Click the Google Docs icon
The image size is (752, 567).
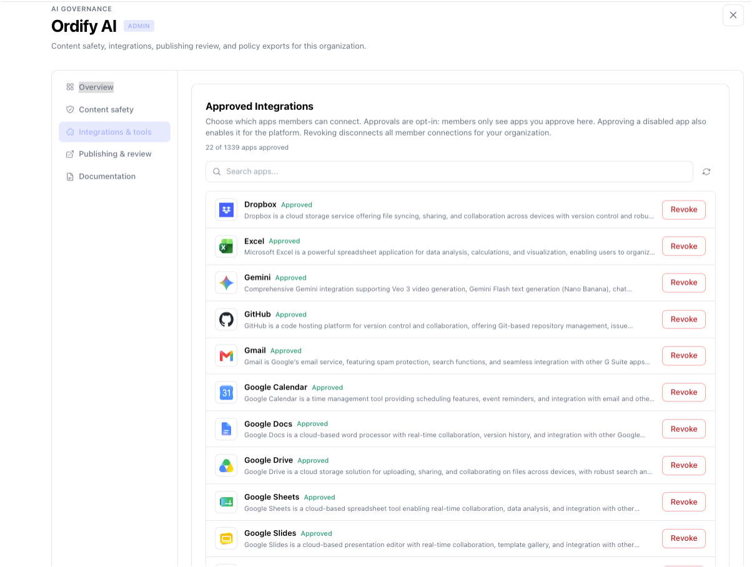coord(226,429)
